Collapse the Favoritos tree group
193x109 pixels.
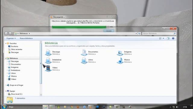[x=6, y=43]
